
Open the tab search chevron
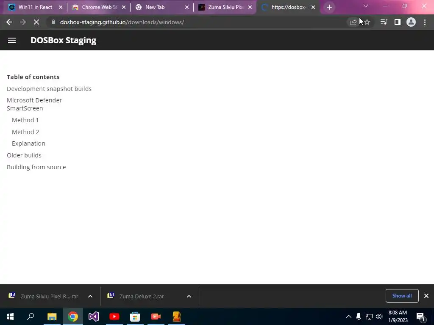[366, 6]
